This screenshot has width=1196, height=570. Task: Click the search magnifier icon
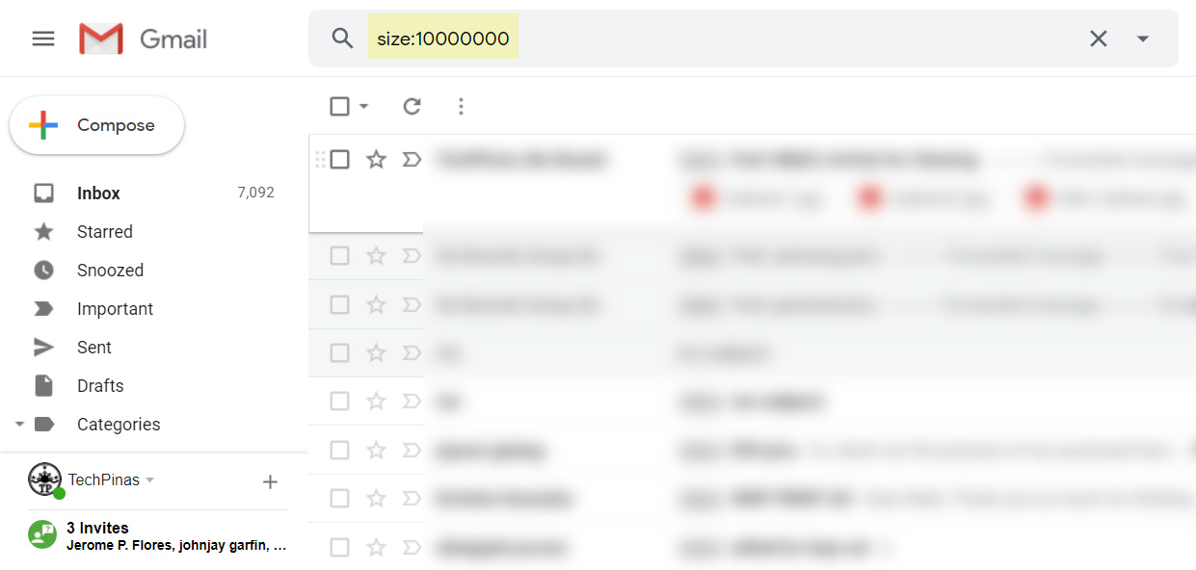point(342,39)
